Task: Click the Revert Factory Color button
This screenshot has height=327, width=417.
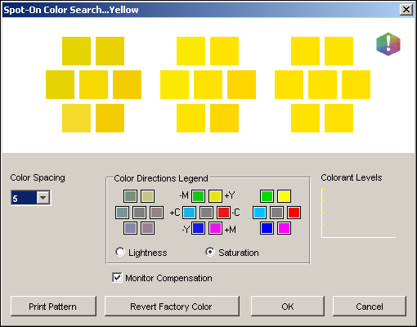Action: 172,307
